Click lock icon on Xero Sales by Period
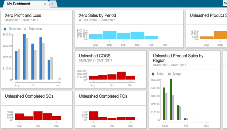 click(80, 20)
